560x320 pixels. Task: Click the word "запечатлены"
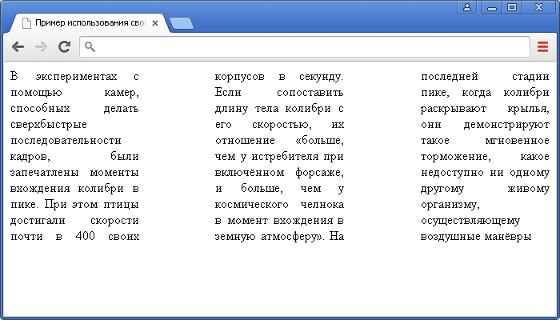coord(44,173)
